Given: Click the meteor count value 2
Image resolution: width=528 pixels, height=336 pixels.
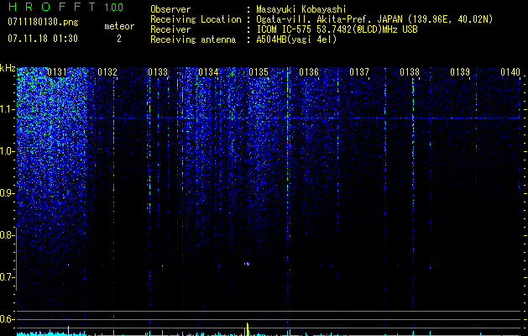Looking at the screenshot, I should point(119,39).
